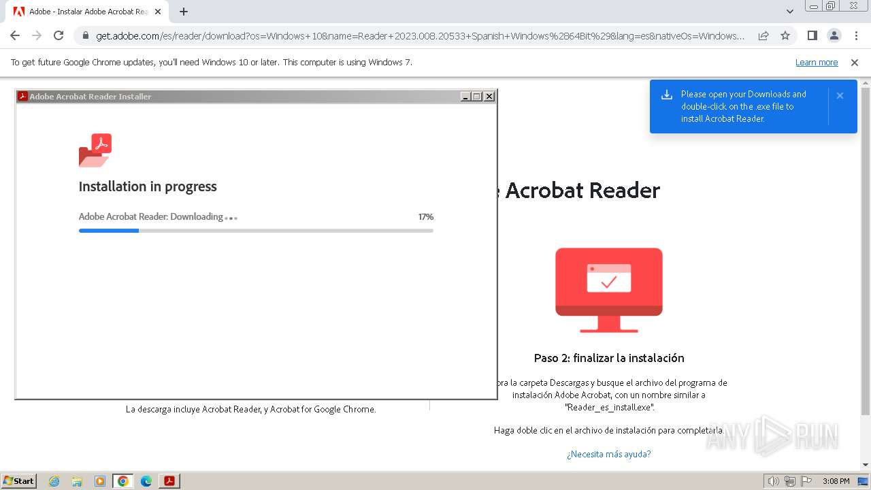Go back to previous page in Chrome
Screen dimensions: 871x490
coord(15,35)
